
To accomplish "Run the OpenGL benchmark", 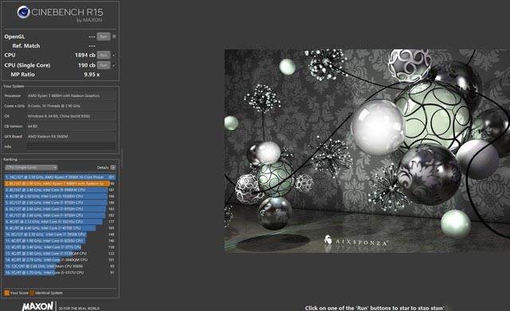I will pyautogui.click(x=104, y=37).
